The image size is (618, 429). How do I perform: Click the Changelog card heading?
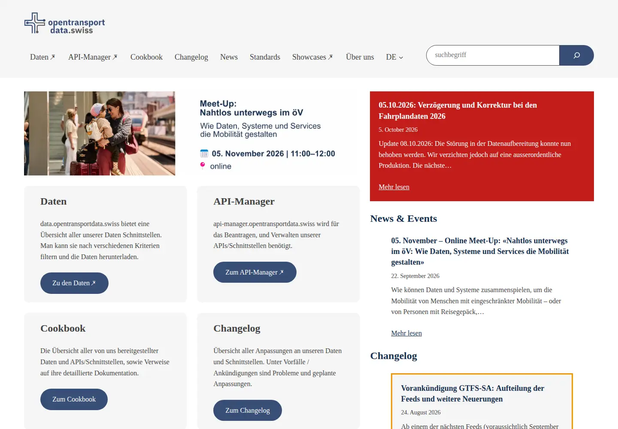237,329
